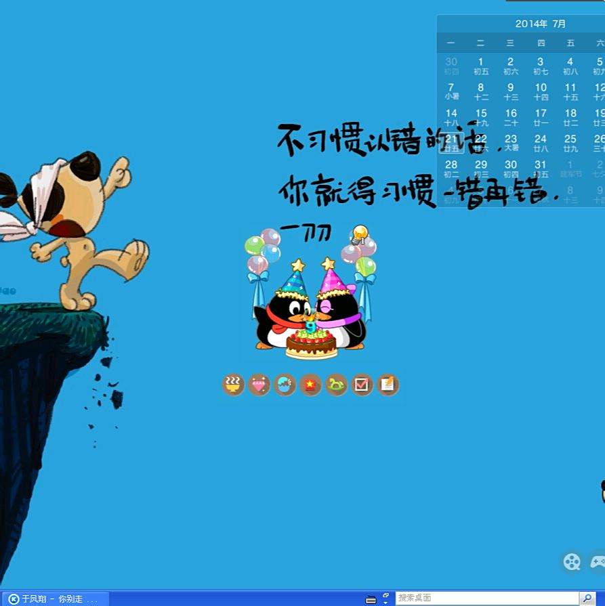Select July 10 十四 in the calendar
Image resolution: width=605 pixels, height=606 pixels.
coord(541,91)
